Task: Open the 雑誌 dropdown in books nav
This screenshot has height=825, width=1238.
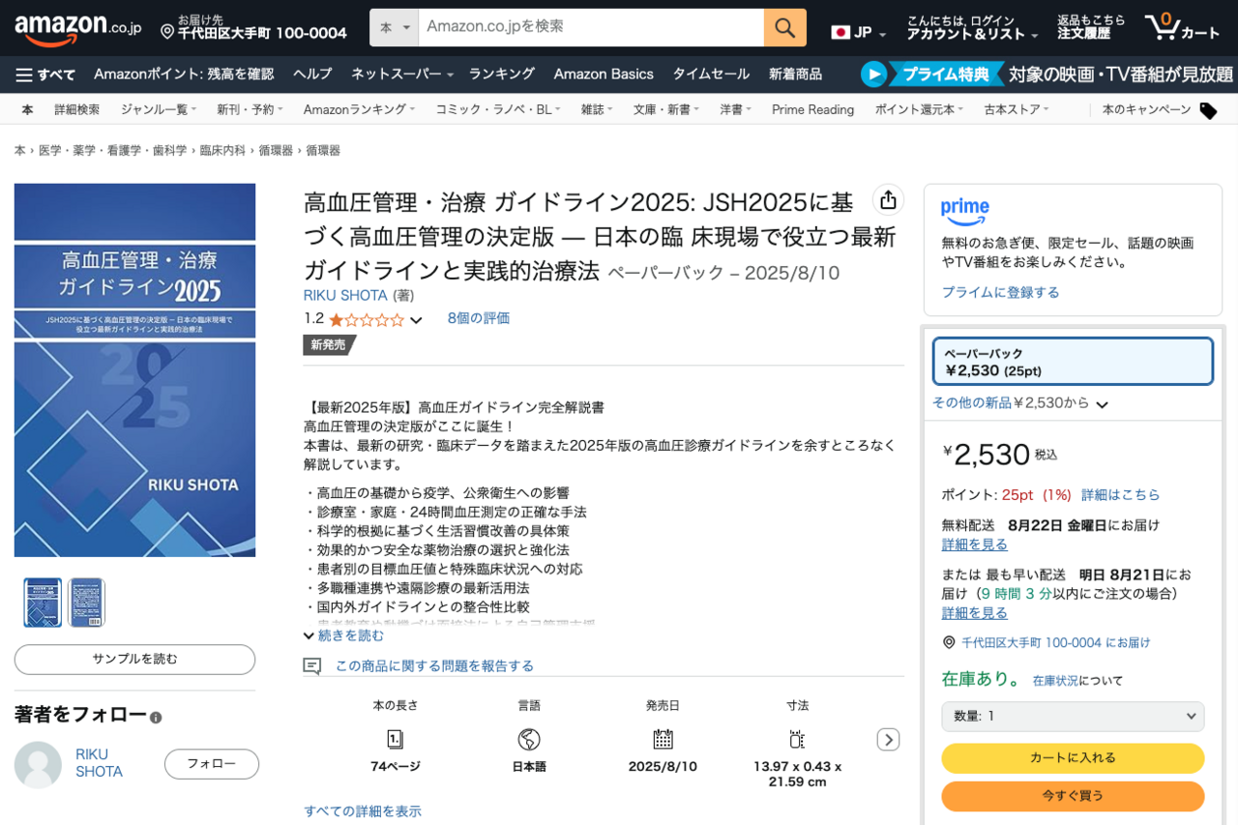Action: pyautogui.click(x=597, y=110)
